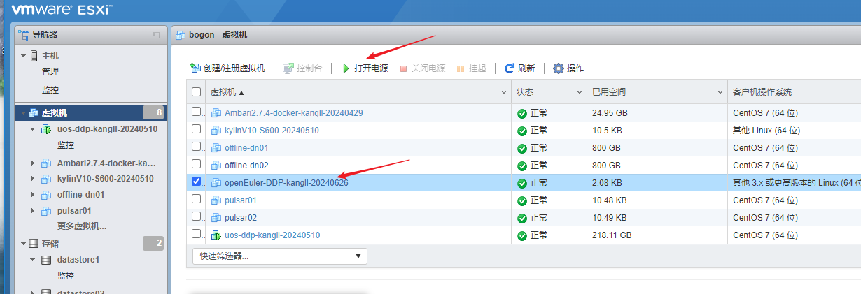Viewport: 861px width, 294px height.
Task: Open 更多虚拟机... in navigator
Action: (x=82, y=226)
